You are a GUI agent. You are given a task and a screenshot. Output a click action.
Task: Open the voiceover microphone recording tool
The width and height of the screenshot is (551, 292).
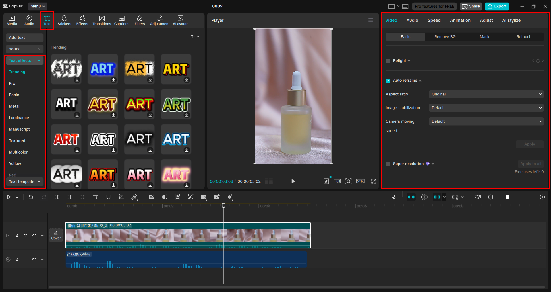pyautogui.click(x=394, y=197)
